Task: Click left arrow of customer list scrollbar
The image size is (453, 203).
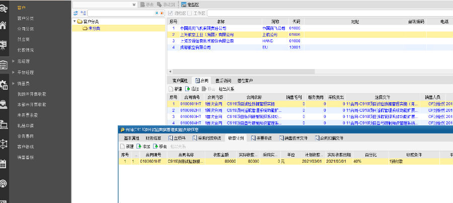Action: pos(170,72)
